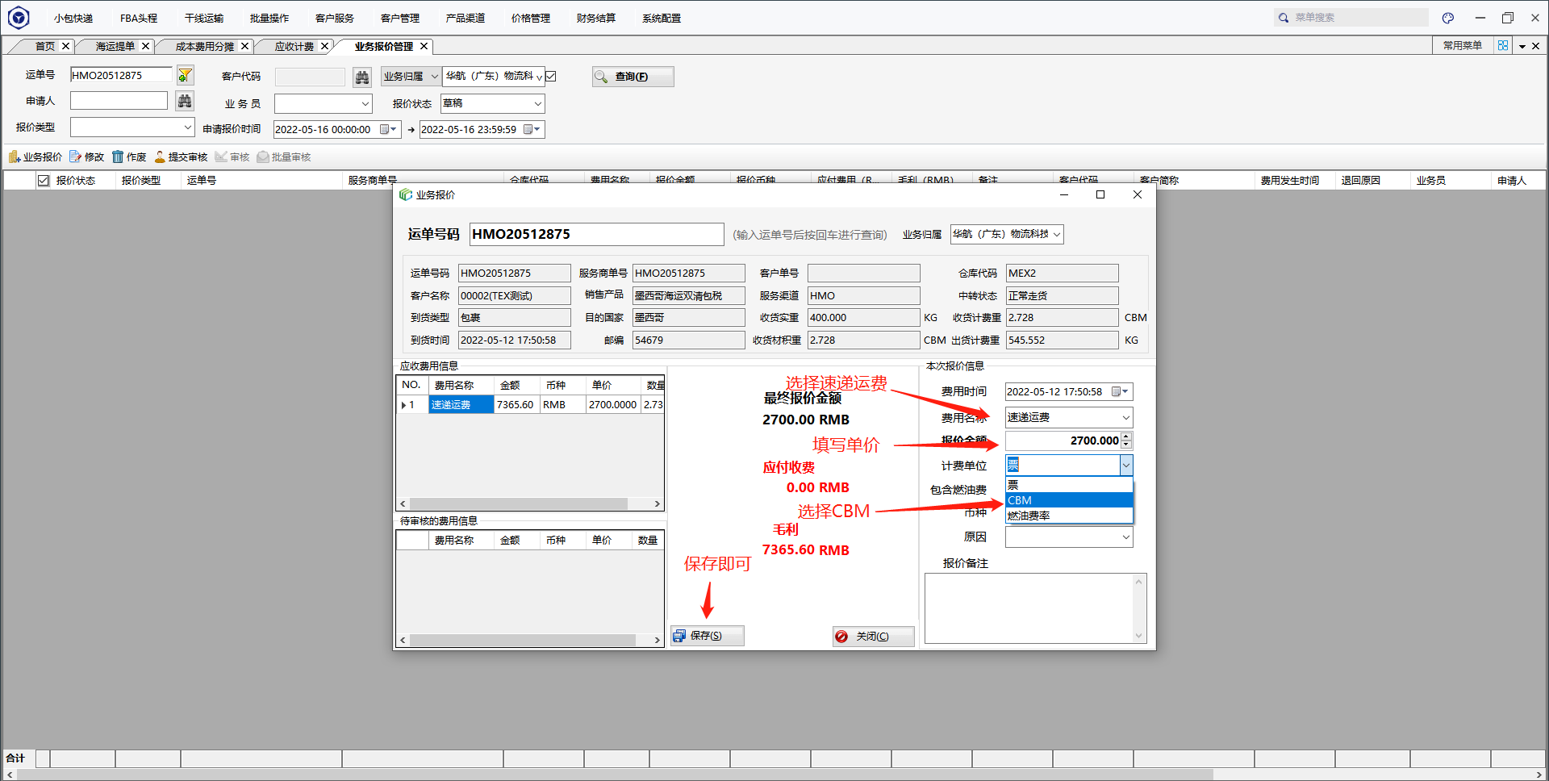Click the binoculars lookup icon beside 申请人
The image size is (1549, 781).
coord(186,101)
